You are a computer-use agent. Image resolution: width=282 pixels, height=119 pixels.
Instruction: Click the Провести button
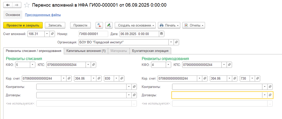tap(80, 25)
